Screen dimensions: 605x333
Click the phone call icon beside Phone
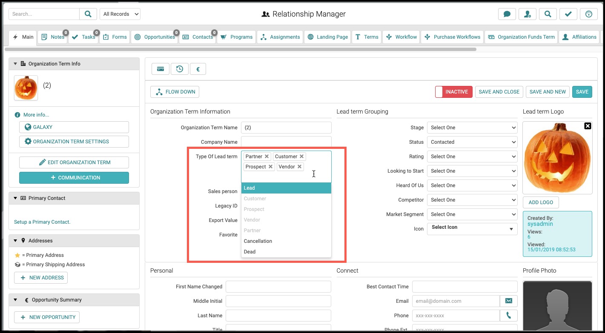509,316
